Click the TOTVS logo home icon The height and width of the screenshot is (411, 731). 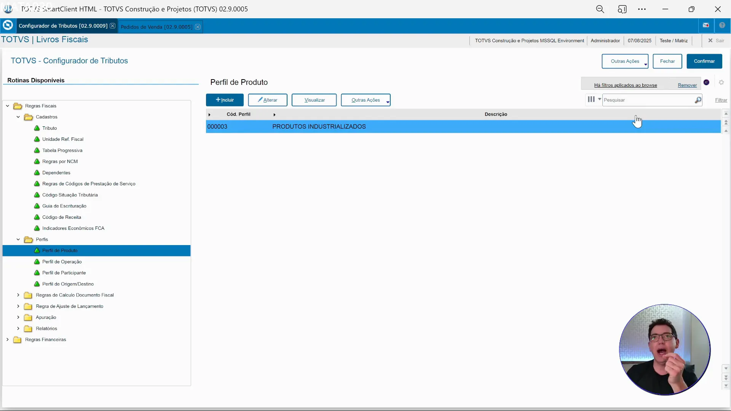point(8,25)
